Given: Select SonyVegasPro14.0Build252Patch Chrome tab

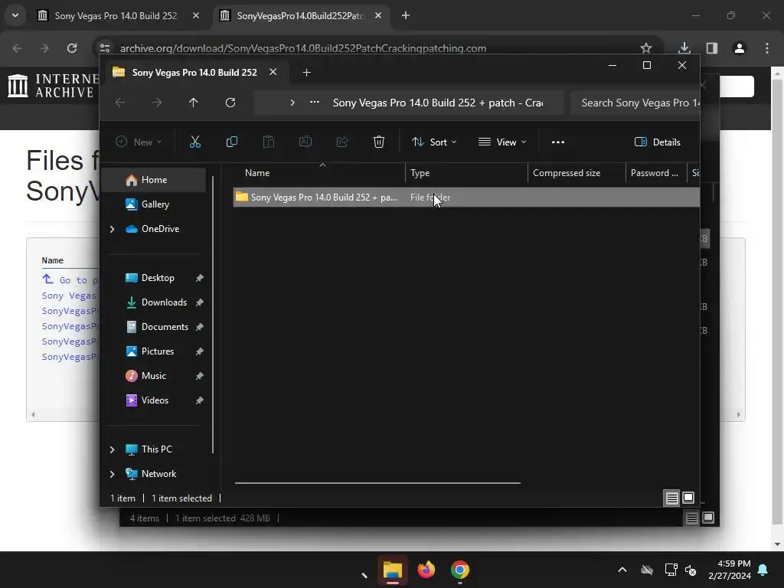Looking at the screenshot, I should pyautogui.click(x=300, y=16).
